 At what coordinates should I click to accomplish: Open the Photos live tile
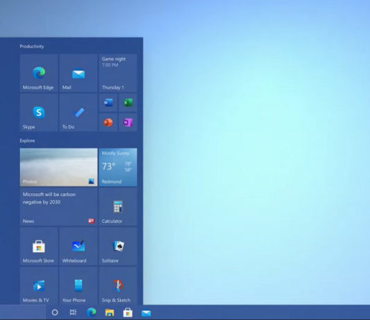point(59,167)
